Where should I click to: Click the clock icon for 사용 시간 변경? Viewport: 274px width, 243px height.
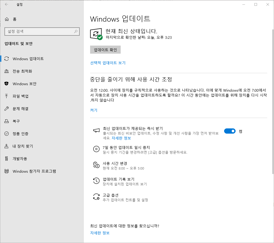click(96, 165)
